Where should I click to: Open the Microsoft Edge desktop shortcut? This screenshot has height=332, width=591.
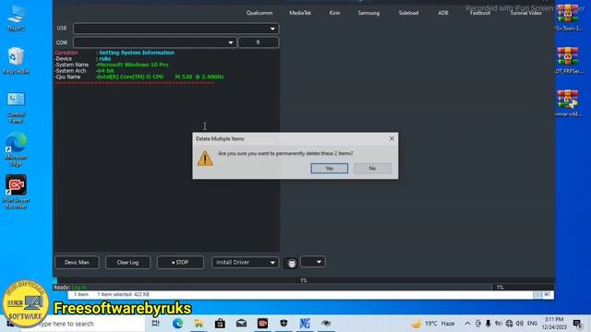pyautogui.click(x=16, y=149)
